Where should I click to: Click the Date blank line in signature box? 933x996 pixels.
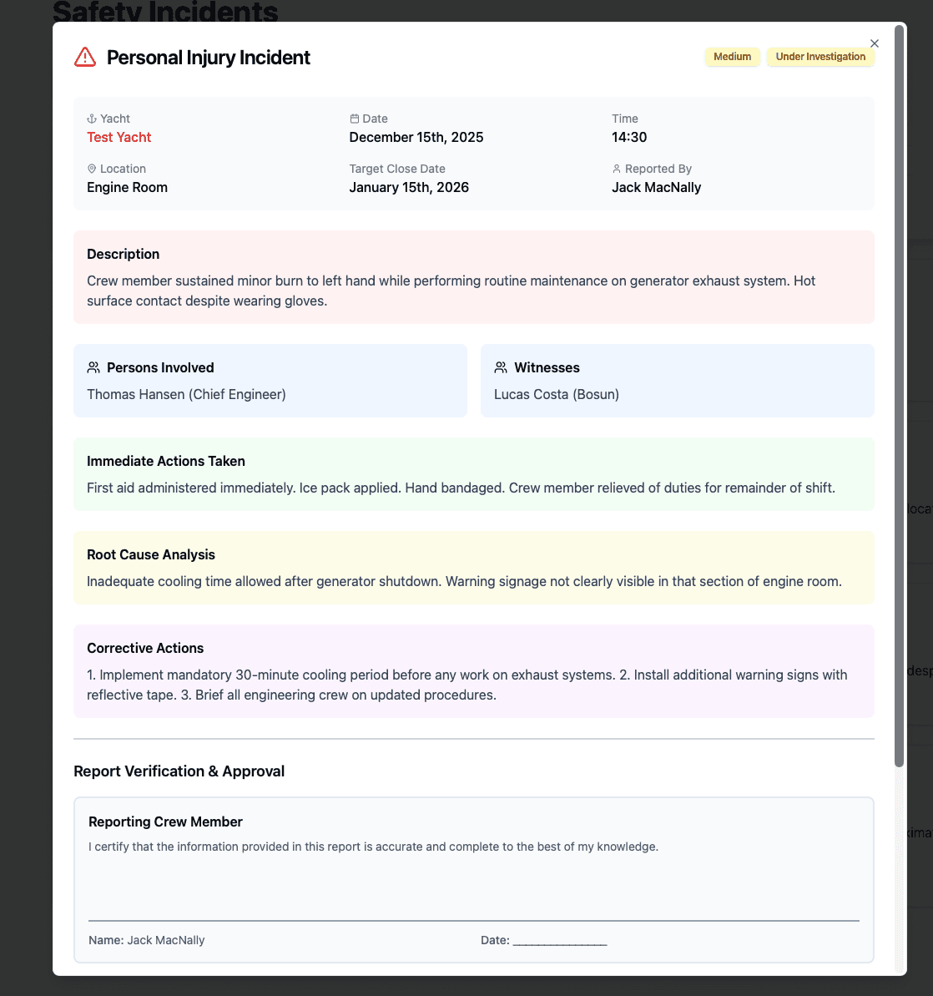coord(559,941)
